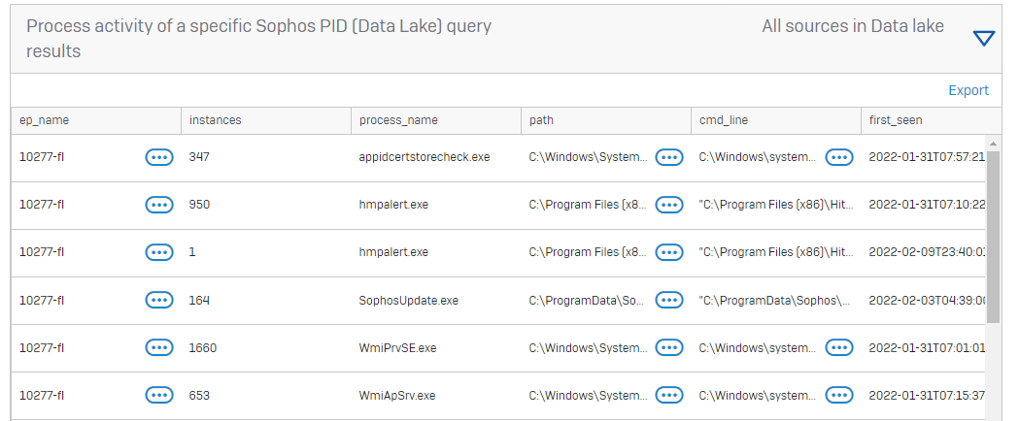Screen dimensions: 1019x421
Task: Click path ellipsis icon for WmiApSrv.exe
Action: [669, 395]
